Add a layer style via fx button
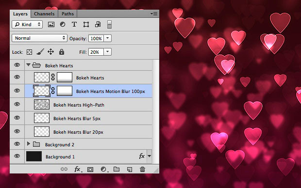 (78, 169)
